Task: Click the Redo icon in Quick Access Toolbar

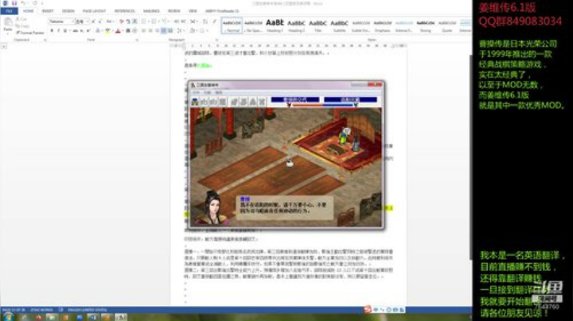Action: click(35, 3)
